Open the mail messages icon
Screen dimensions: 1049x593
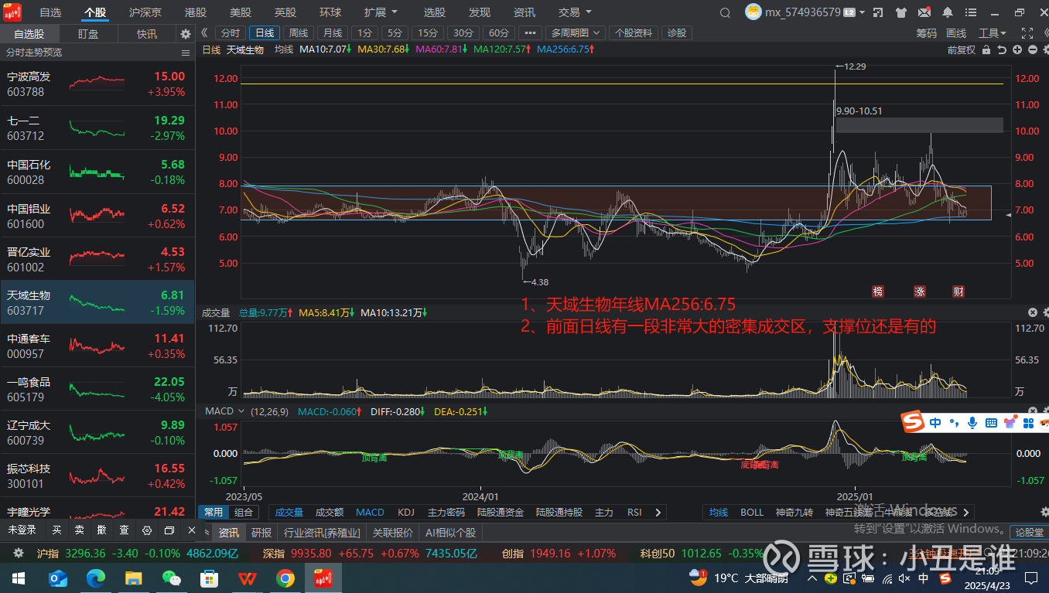click(924, 12)
